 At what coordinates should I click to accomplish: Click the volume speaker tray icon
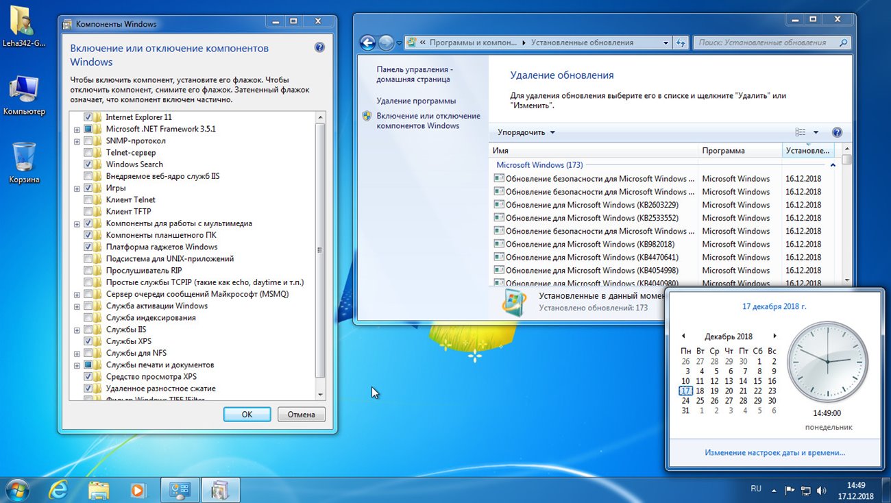[x=821, y=491]
